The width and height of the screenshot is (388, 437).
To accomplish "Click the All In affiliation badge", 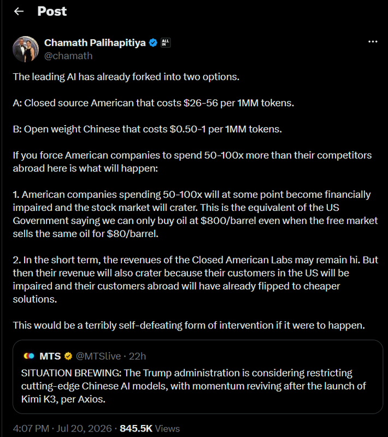I will click(x=166, y=43).
